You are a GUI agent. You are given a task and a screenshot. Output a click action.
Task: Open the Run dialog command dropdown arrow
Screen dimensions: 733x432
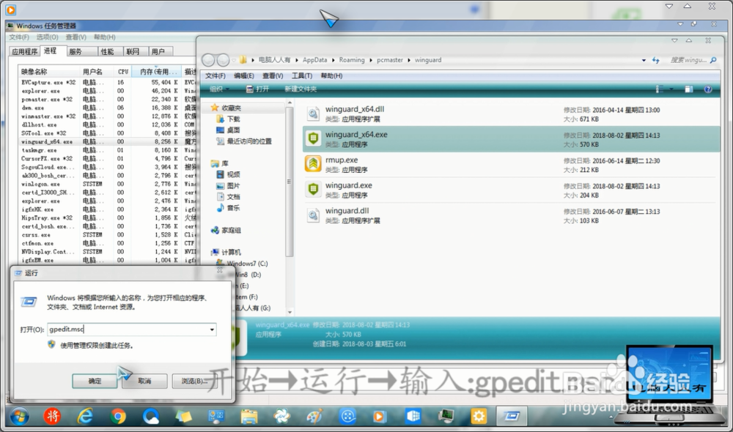pos(212,329)
